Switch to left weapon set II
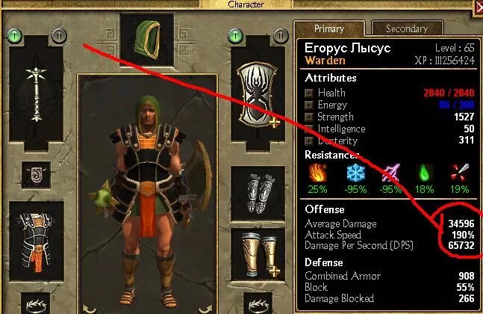The width and height of the screenshot is (483, 314). click(59, 36)
